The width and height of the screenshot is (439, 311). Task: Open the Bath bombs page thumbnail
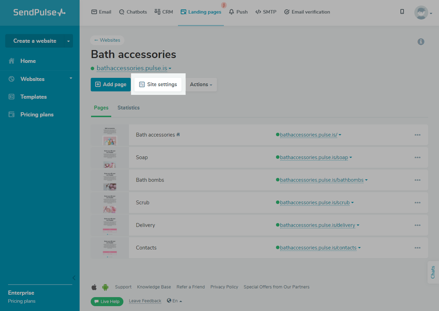pos(110,180)
